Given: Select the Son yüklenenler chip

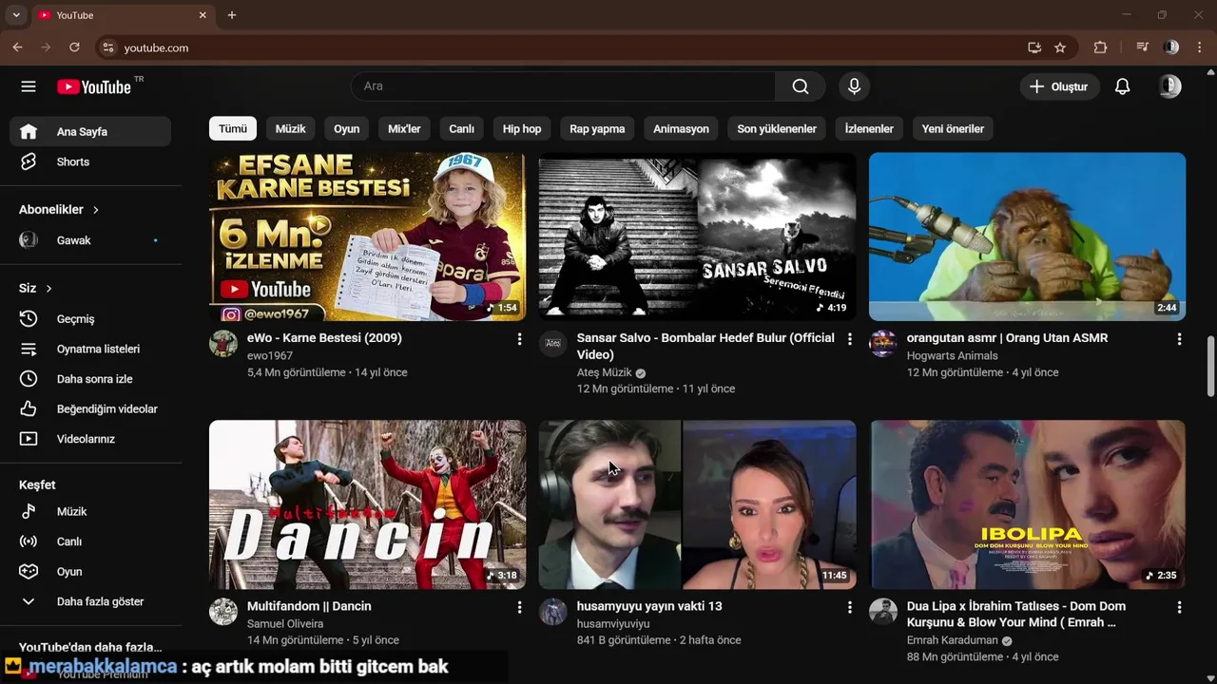Looking at the screenshot, I should tap(777, 128).
